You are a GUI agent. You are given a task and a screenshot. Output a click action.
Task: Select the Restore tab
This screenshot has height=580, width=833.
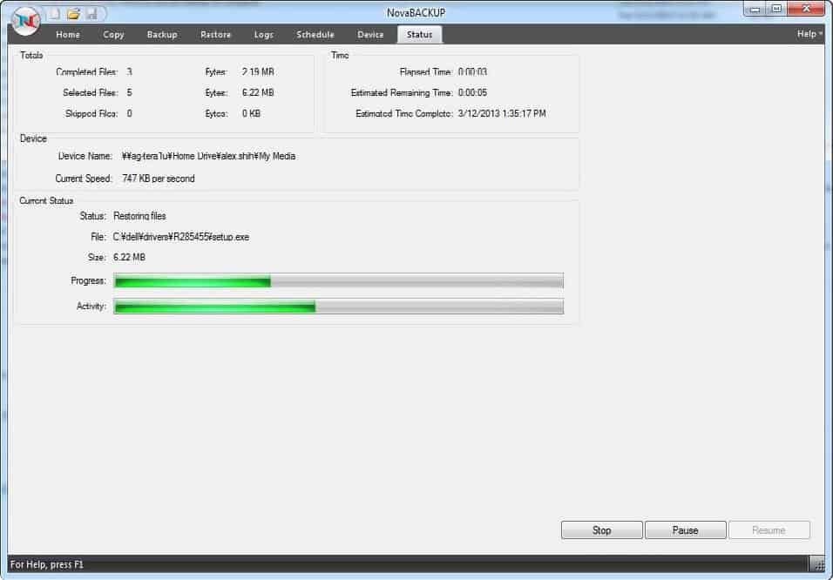tap(216, 35)
